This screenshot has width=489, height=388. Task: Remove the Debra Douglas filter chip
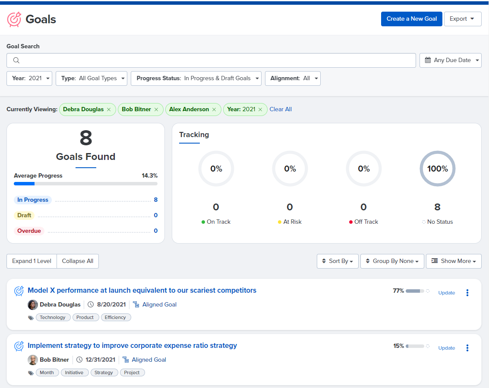click(109, 110)
